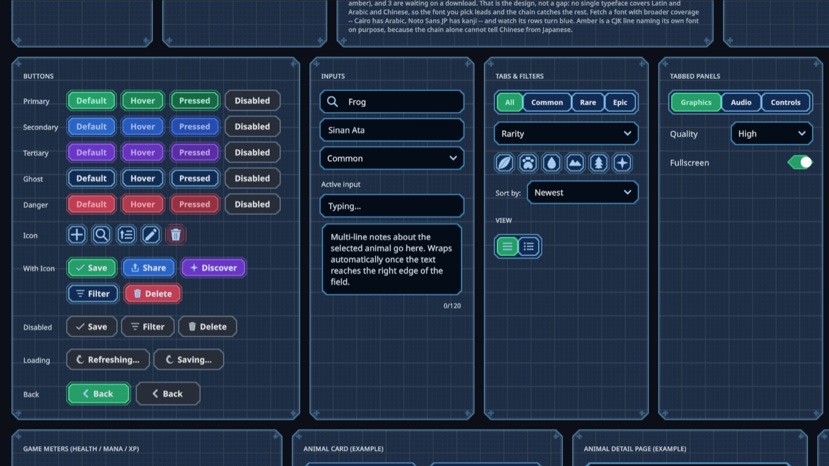Click the Frog search input field

pyautogui.click(x=392, y=102)
